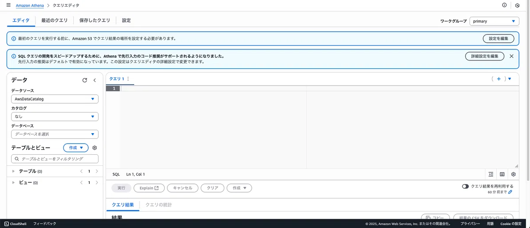
Task: Click the 設定を編集 button
Action: (x=499, y=38)
